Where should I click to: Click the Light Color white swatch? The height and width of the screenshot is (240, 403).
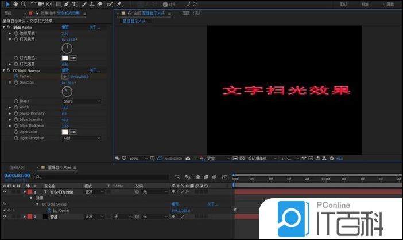pos(65,132)
